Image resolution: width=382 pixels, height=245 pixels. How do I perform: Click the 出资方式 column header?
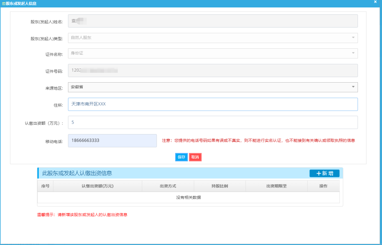click(x=168, y=186)
